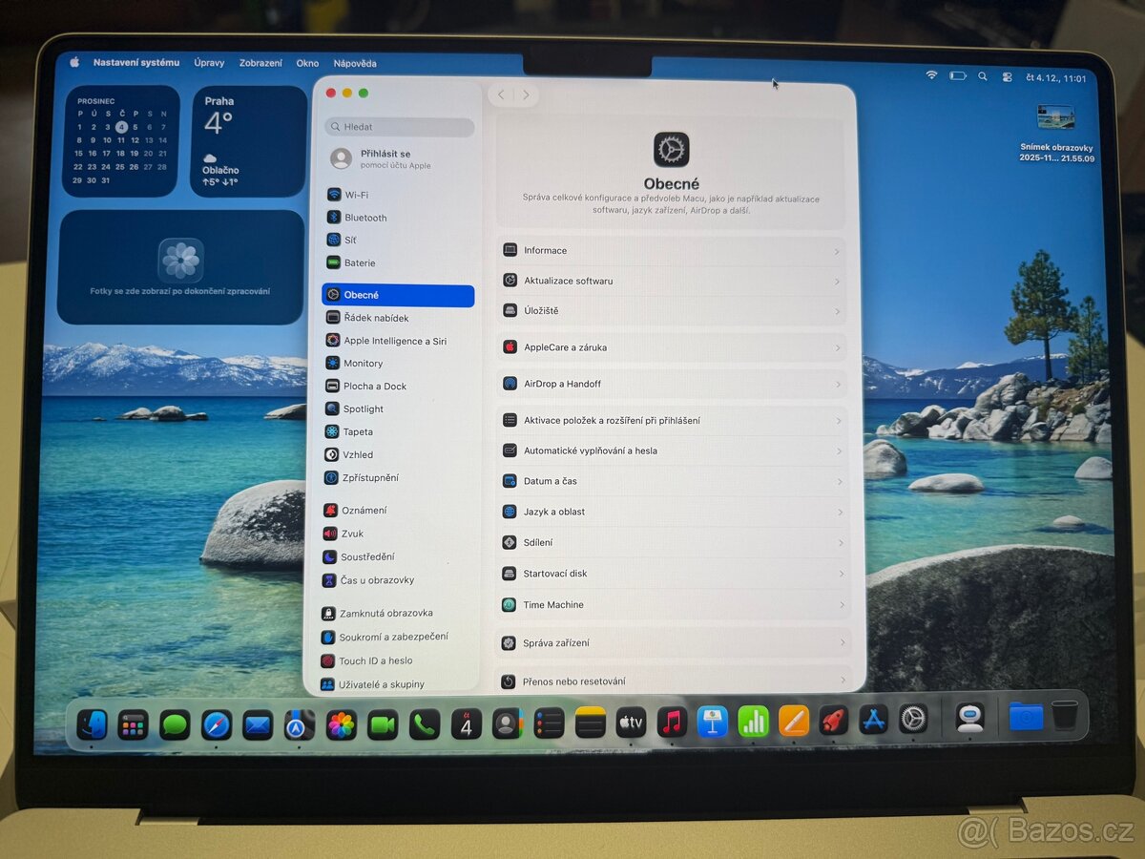Open the Nápověda menu

[x=354, y=63]
